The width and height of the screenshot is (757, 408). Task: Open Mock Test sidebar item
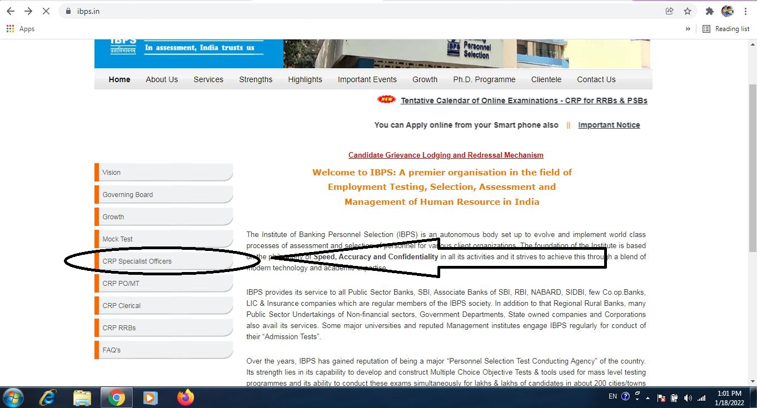(163, 239)
